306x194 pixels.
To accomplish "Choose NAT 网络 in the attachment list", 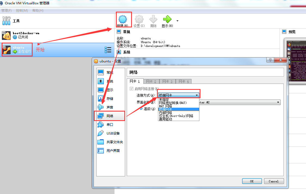I will (178, 106).
